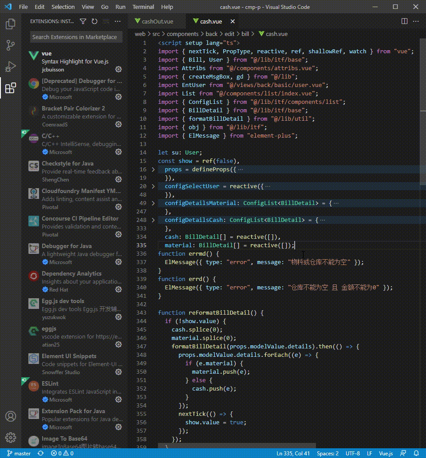Screen dimensions: 426x458
Task: Change file encoding via UTF-8
Action: point(353,453)
